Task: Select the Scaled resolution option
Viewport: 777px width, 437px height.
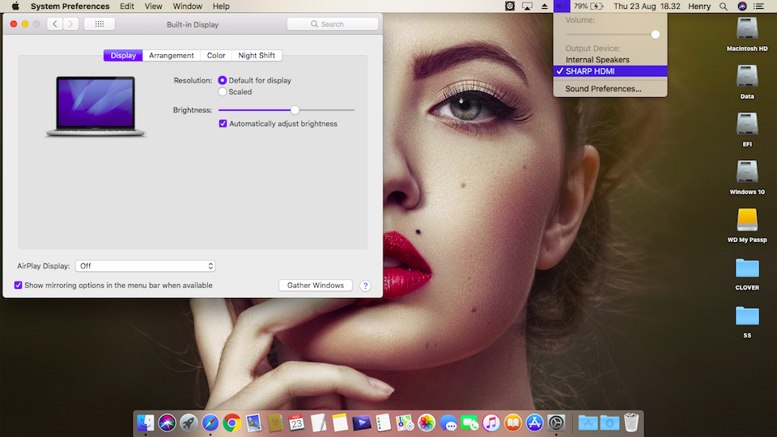Action: coord(223,92)
